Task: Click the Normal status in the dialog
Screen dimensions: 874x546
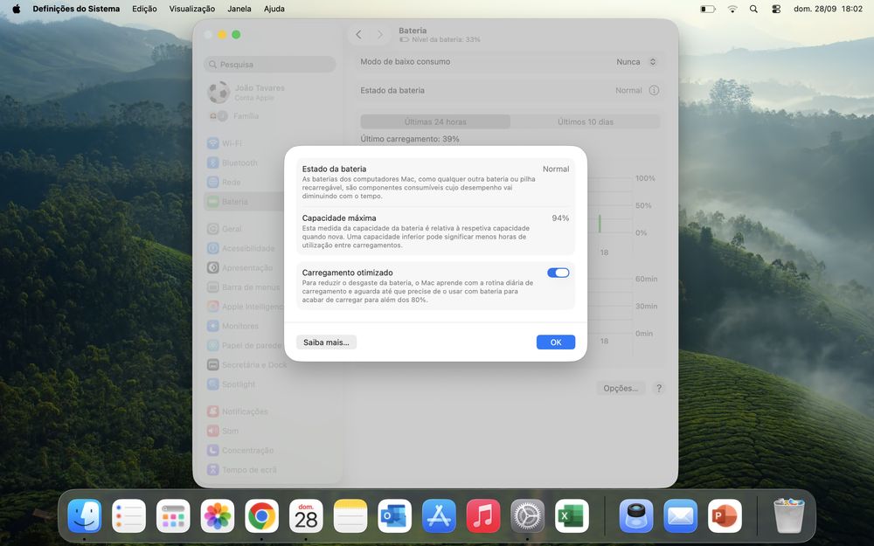Action: point(556,169)
